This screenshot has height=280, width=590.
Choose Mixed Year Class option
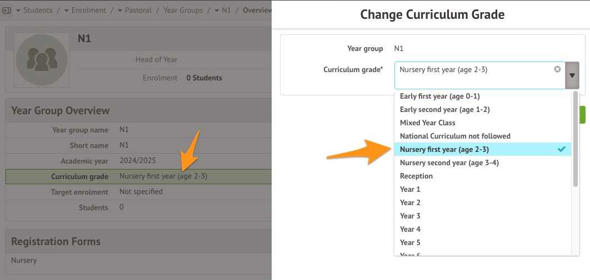click(427, 123)
